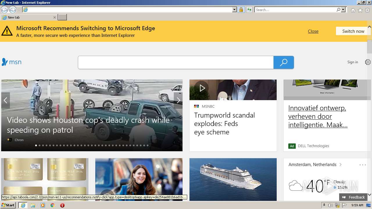The image size is (372, 209).
Task: Go forward with the browser Forward arrow
Action: pyautogui.click(x=12, y=10)
